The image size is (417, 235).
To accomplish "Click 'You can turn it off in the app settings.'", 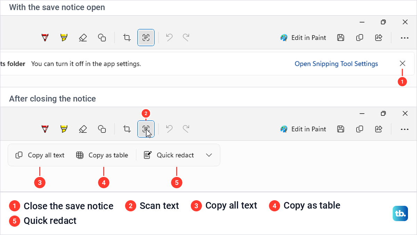I will (86, 64).
